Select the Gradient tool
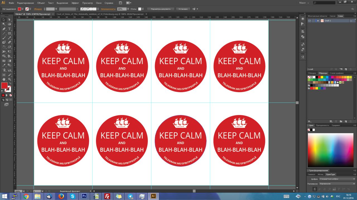Image resolution: width=357 pixels, height=200 pixels. tap(9, 61)
